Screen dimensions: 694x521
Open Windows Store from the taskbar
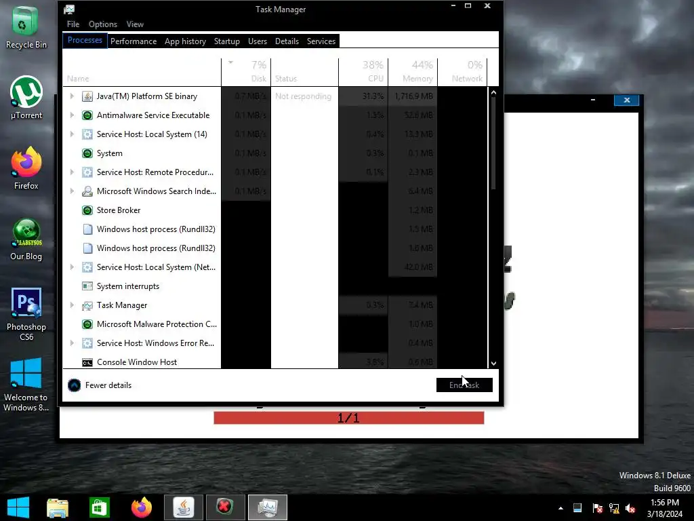(99, 507)
